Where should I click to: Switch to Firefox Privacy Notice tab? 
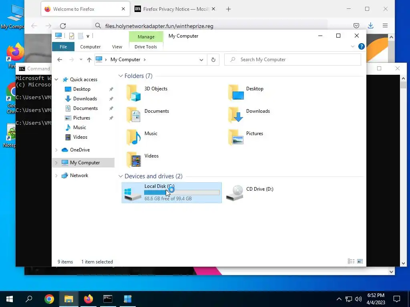(x=172, y=9)
